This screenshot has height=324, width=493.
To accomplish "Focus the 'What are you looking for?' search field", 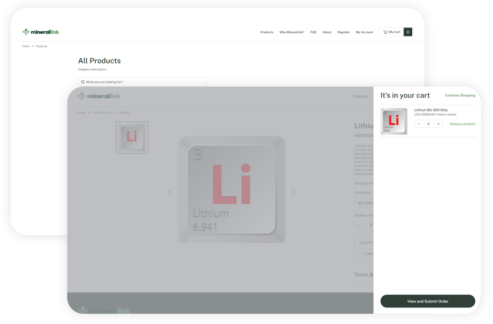I will point(143,82).
